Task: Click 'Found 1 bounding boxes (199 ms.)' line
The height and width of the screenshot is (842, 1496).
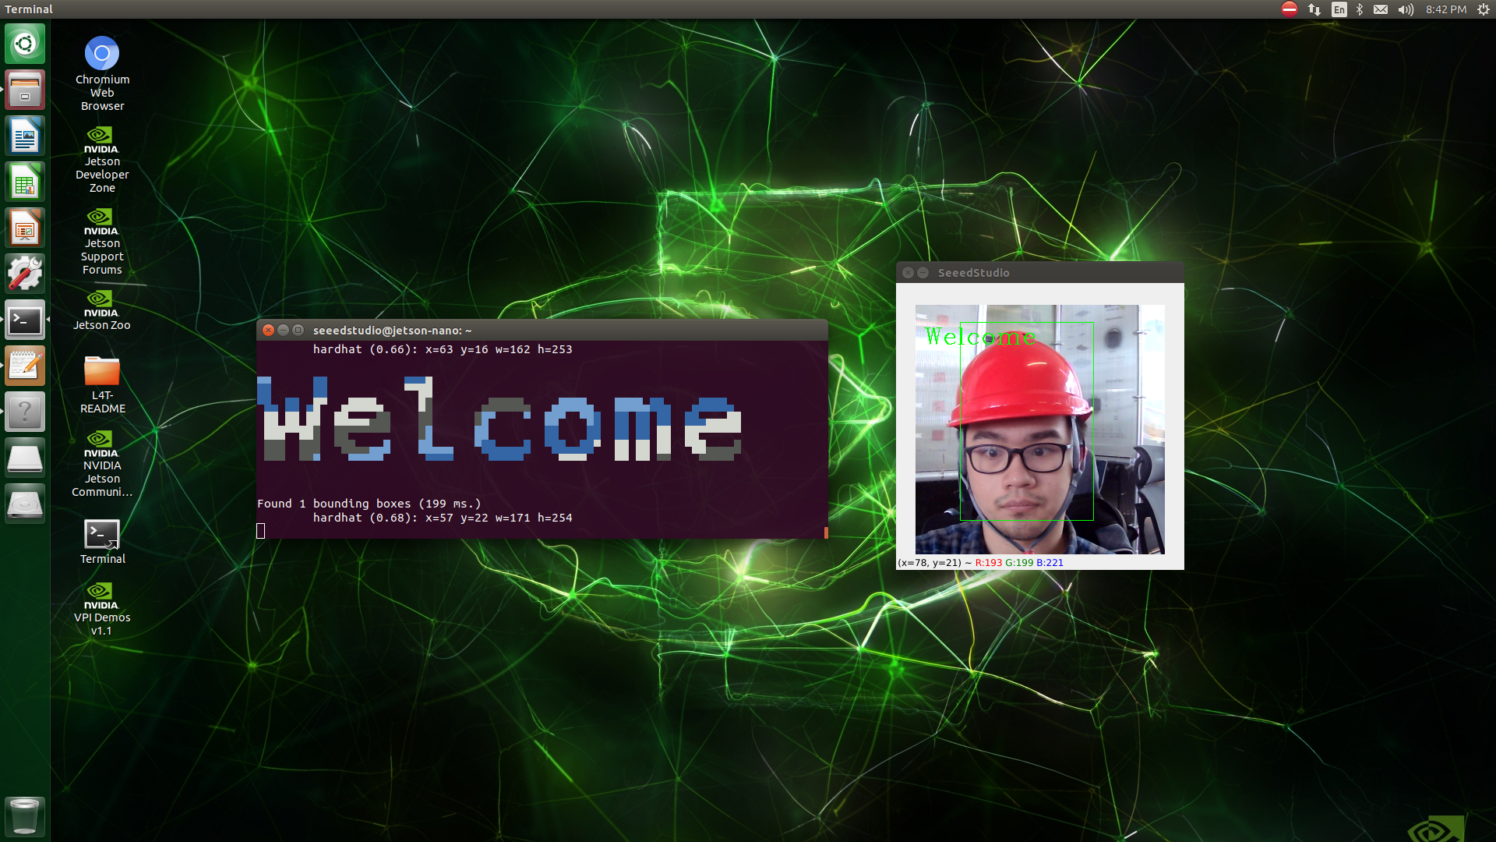Action: (x=369, y=504)
